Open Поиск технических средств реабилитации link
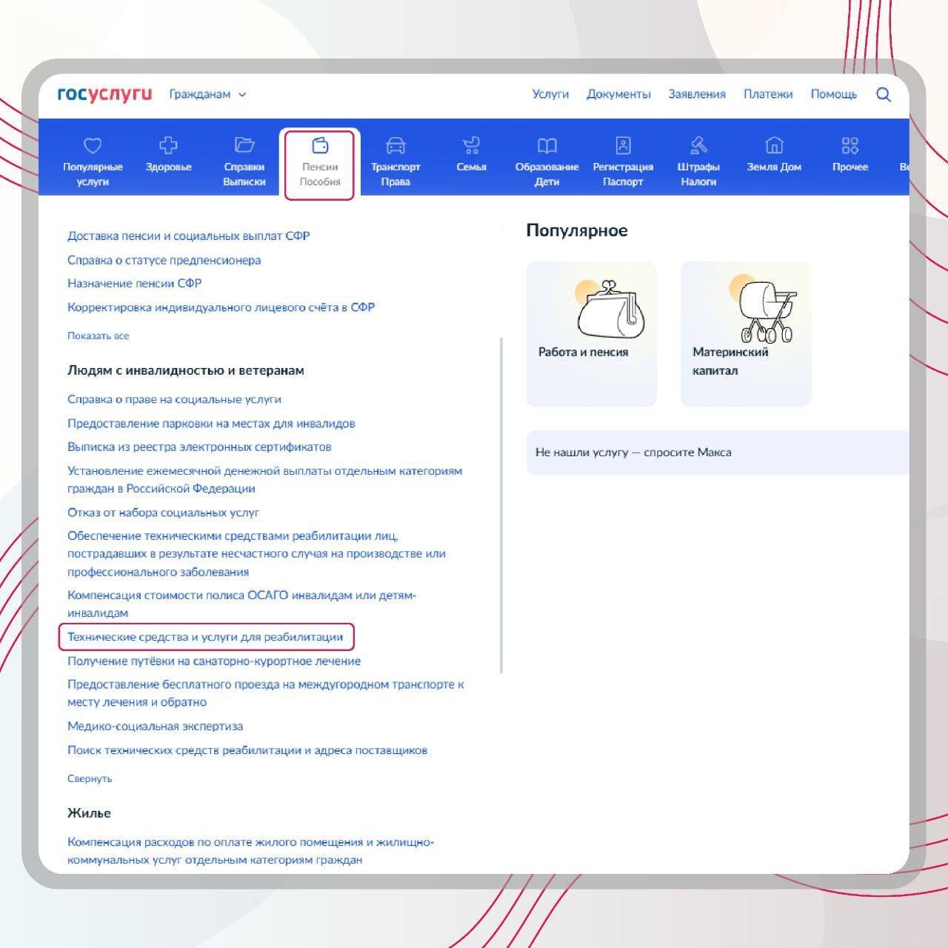The image size is (948, 948). coord(247,750)
